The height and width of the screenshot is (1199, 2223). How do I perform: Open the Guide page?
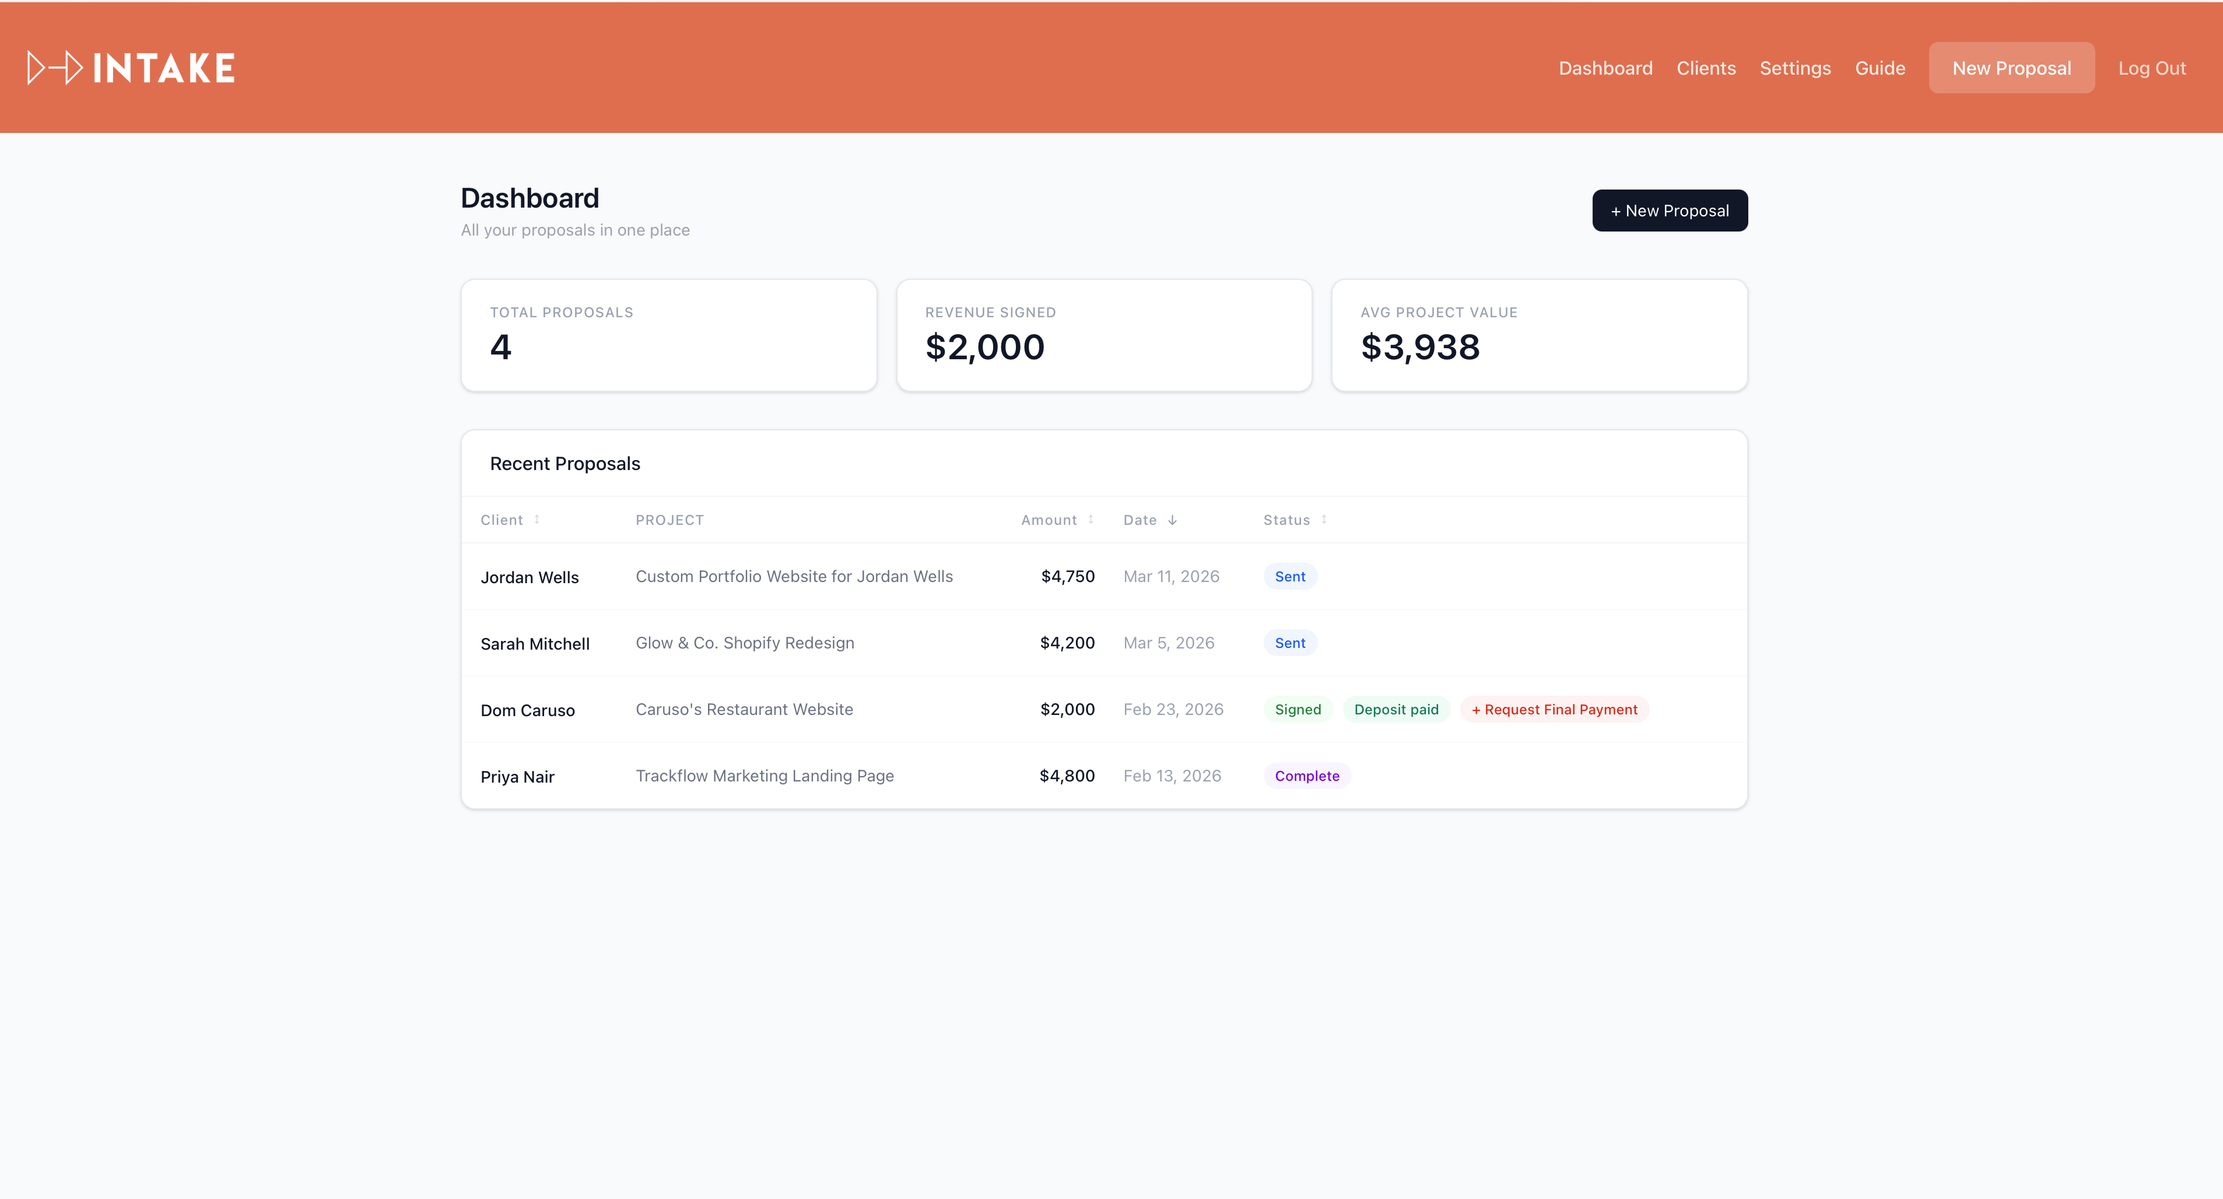click(x=1880, y=68)
